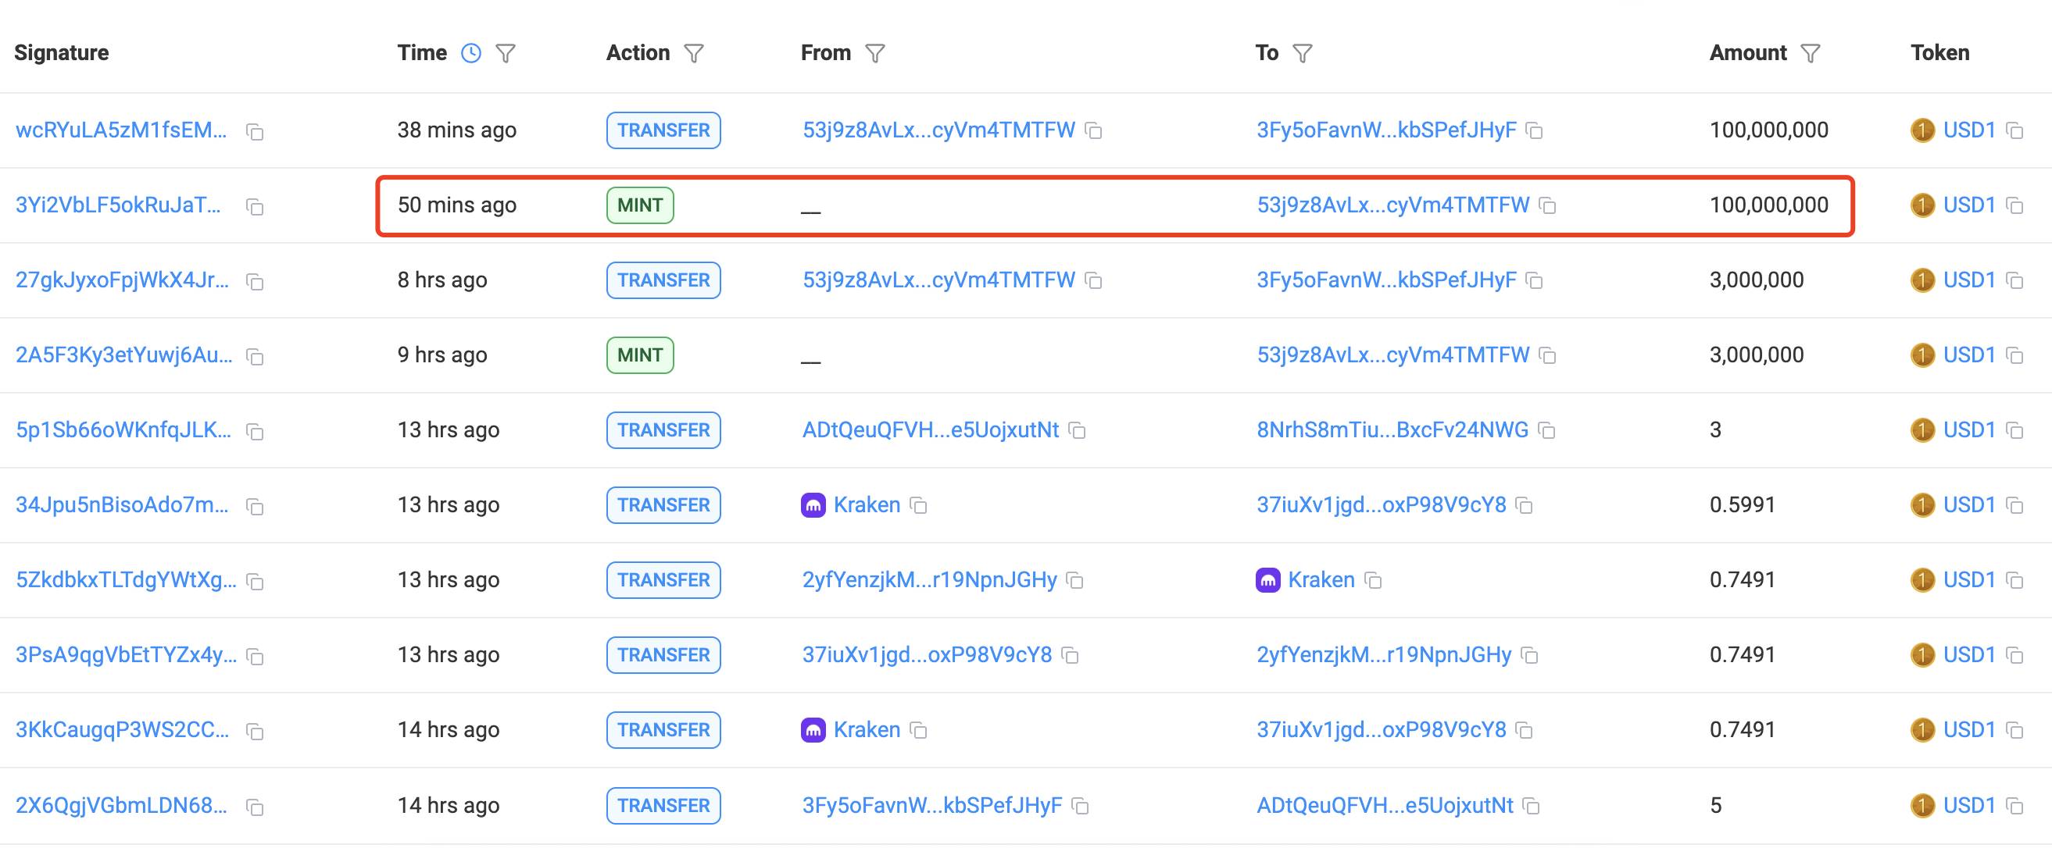Open transaction 2A5F3Ky3etYuwj6Au...
This screenshot has height=848, width=2052.
124,355
